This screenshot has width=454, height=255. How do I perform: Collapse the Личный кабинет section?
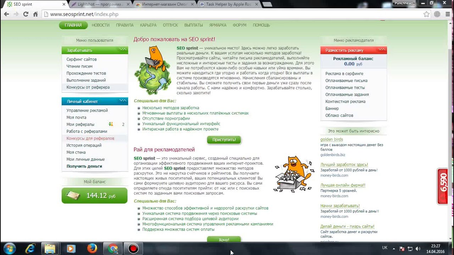point(123,101)
